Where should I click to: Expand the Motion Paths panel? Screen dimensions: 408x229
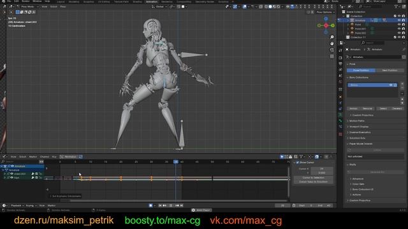[357, 121]
